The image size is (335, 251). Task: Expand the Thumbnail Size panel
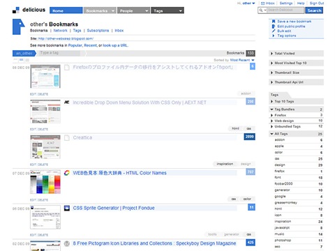[296, 73]
